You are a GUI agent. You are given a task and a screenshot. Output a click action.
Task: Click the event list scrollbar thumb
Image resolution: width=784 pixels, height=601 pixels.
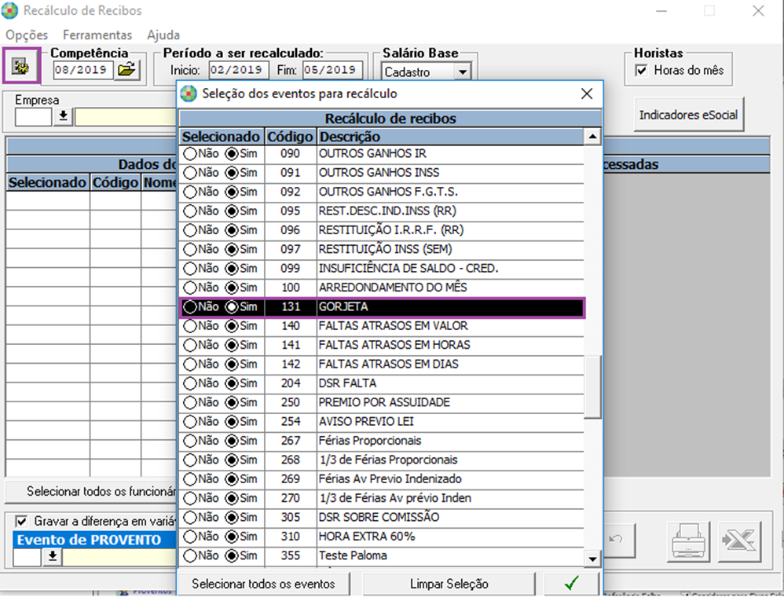592,387
